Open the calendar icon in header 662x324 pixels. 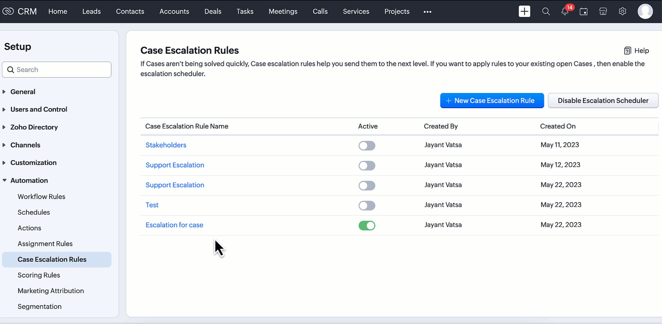click(583, 11)
